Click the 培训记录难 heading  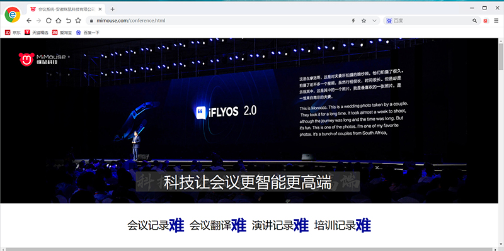(x=343, y=225)
